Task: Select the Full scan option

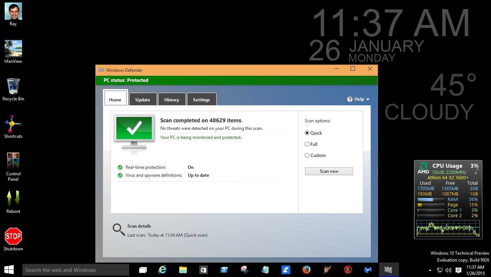Action: (x=311, y=144)
